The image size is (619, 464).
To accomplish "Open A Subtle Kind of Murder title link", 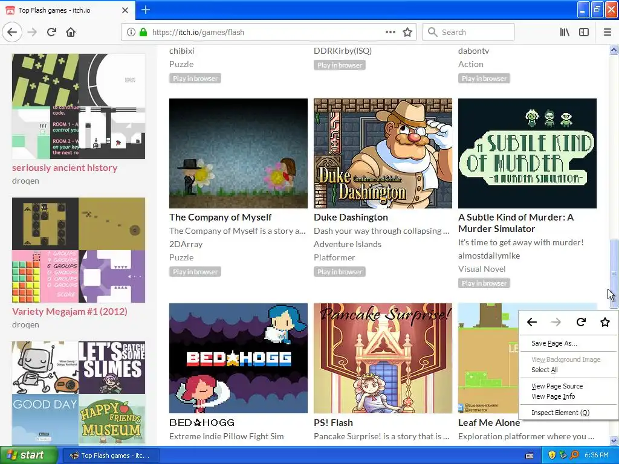I will tap(516, 223).
